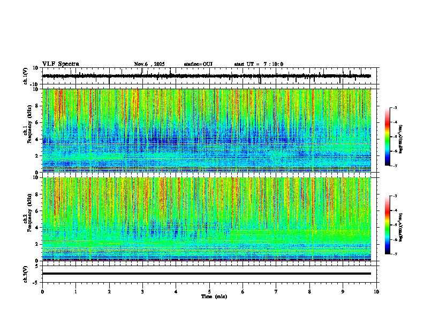Click the ch.1 waveform trace panel
Screen dimensions: 424x327
pyautogui.click(x=210, y=76)
